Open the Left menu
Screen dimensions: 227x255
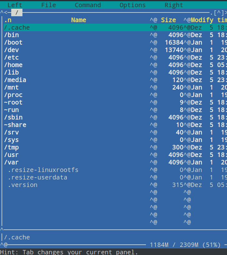pos(15,5)
